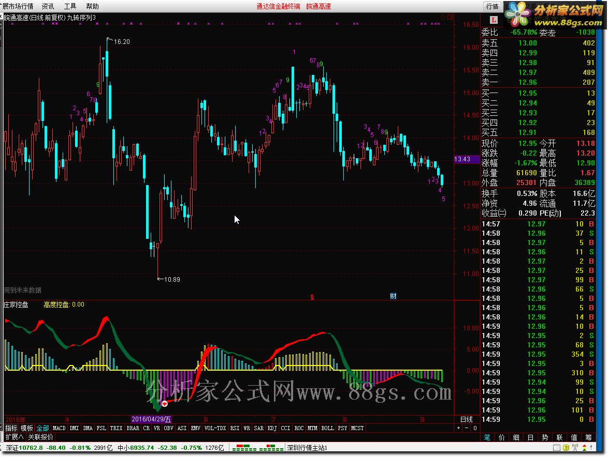Click the 2016/04/29/五 date marker on time axis
This screenshot has height=457, width=608.
[x=151, y=419]
